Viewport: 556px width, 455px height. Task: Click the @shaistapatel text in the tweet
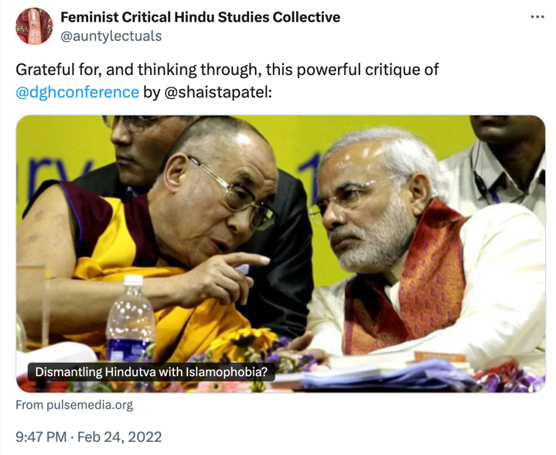pyautogui.click(x=214, y=92)
